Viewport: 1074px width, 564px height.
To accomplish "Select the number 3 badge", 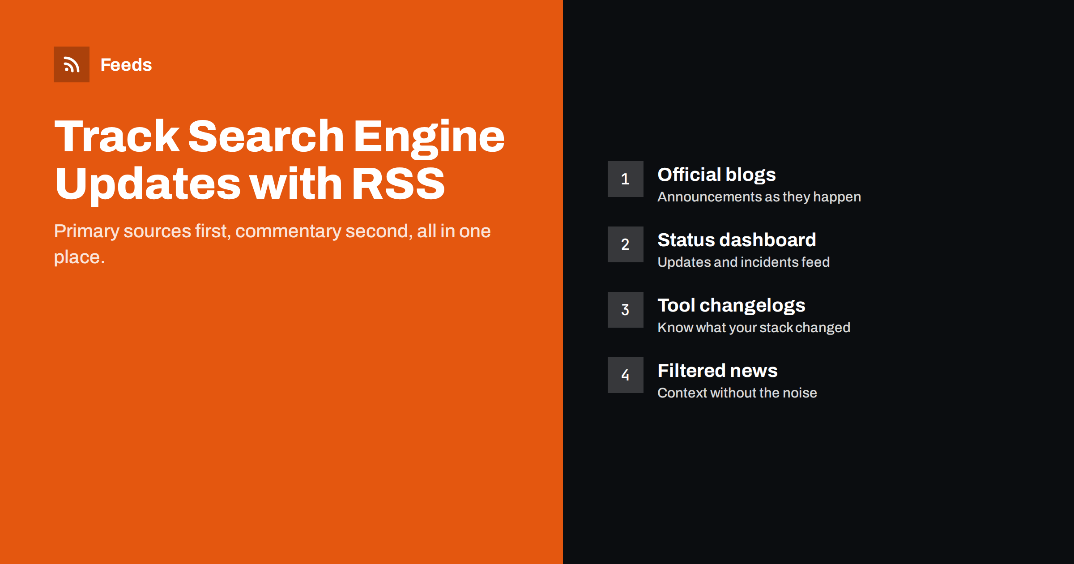I will 626,310.
